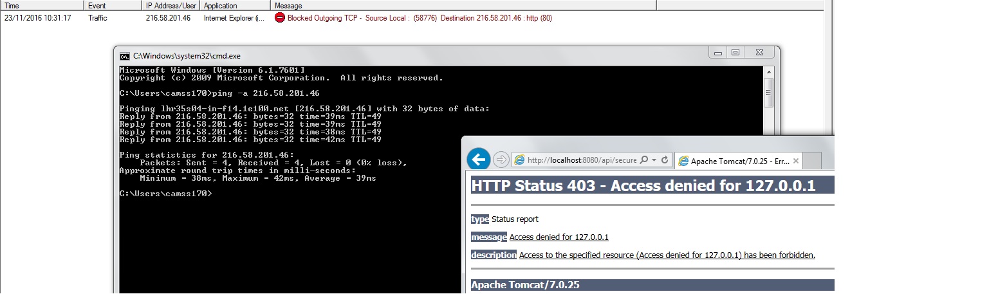
Task: Click the IE page icon in the address bar
Action: click(519, 160)
